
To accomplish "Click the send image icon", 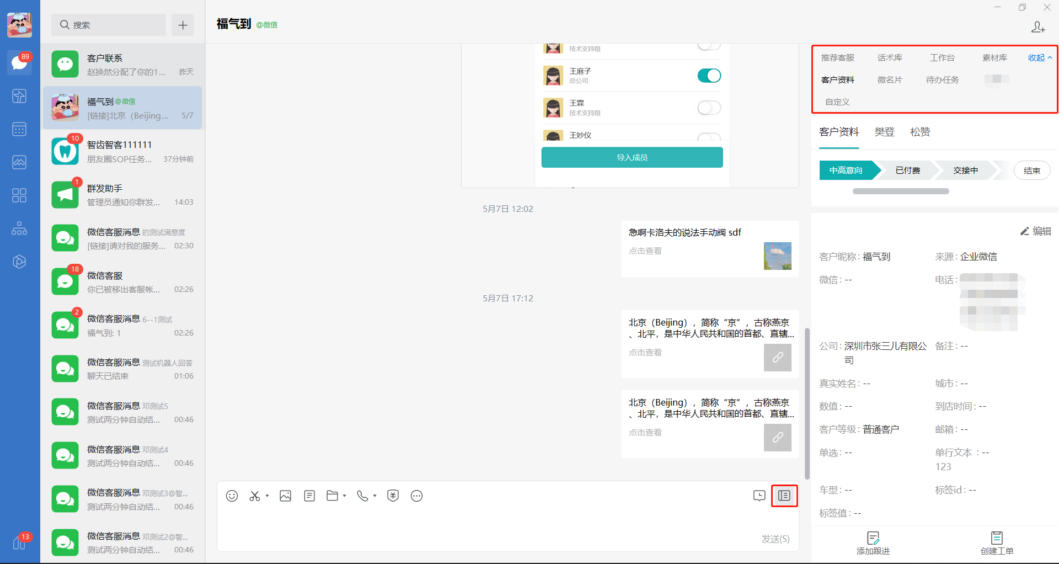I will pyautogui.click(x=285, y=496).
